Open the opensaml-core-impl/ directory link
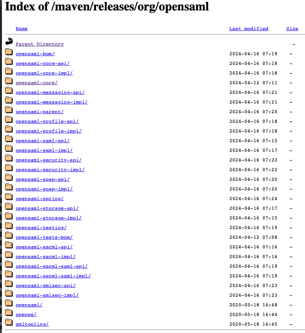 [x=44, y=73]
